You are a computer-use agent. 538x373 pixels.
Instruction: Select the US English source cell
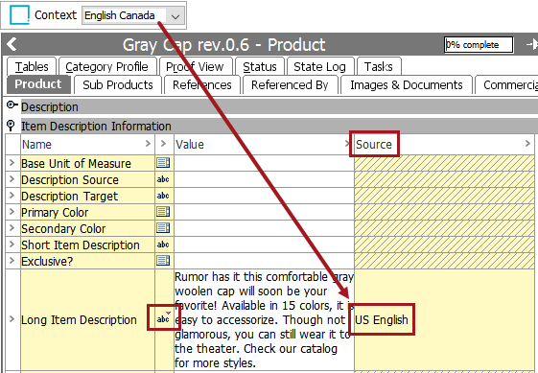[x=381, y=320]
